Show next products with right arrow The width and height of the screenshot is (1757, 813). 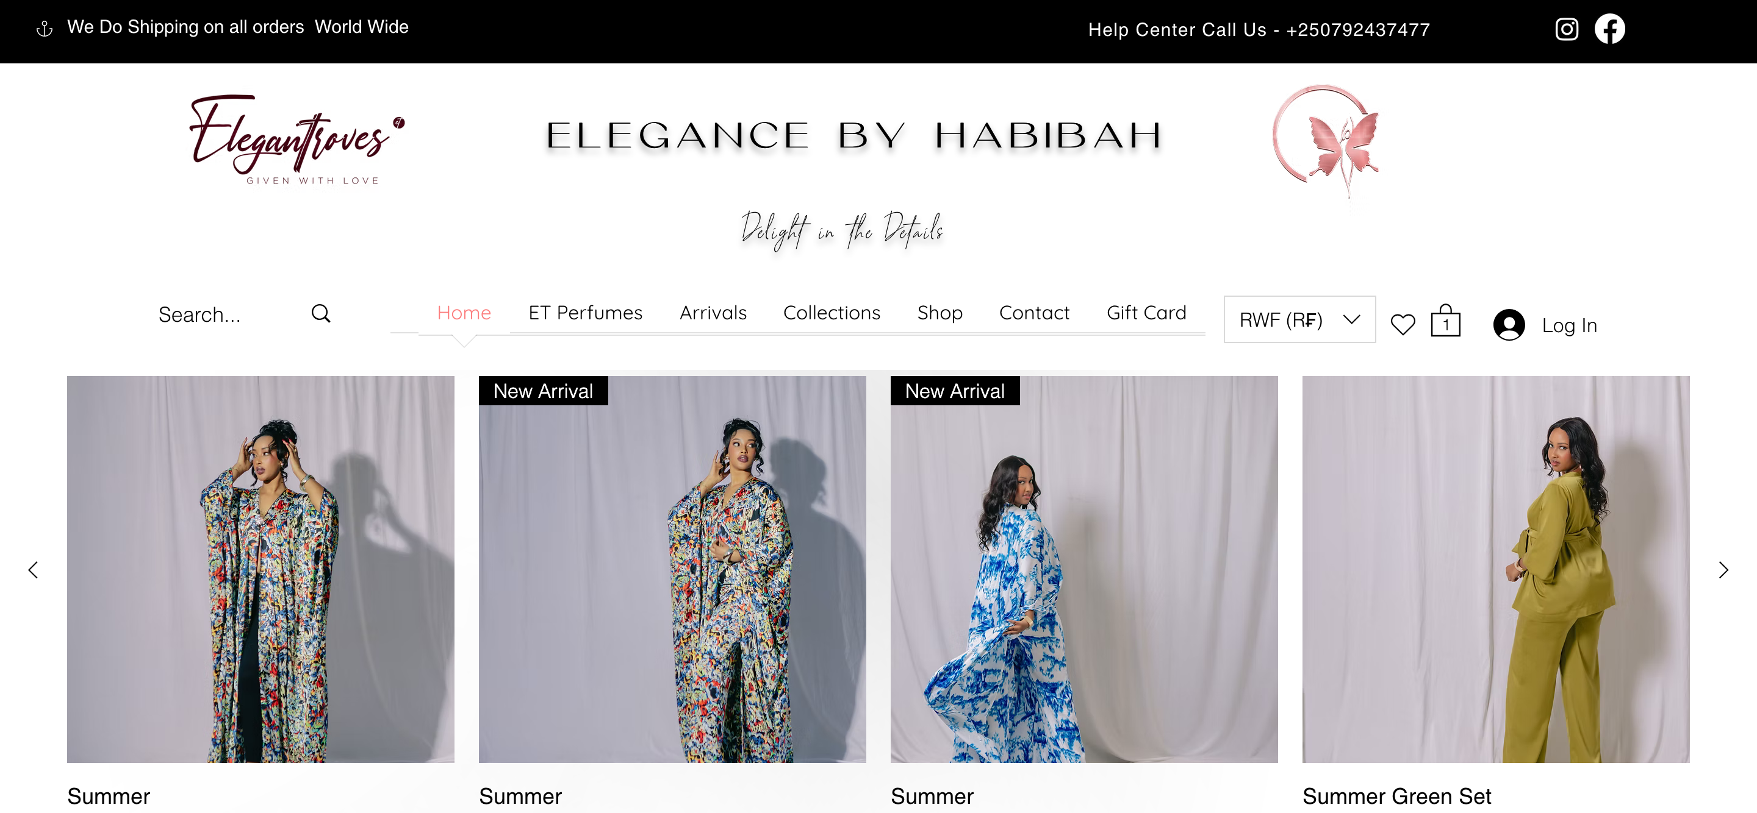pyautogui.click(x=1723, y=570)
